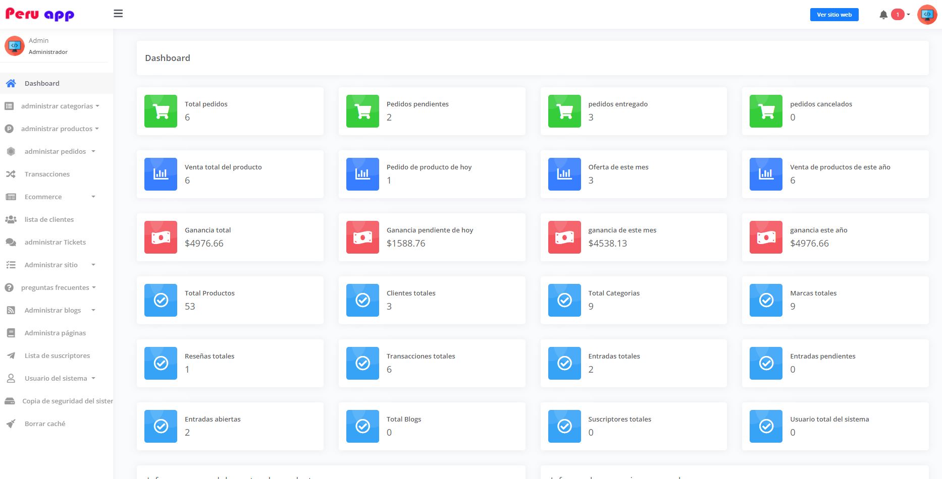942x479 pixels.
Task: Go to Dashboard in sidebar
Action: tap(57, 83)
